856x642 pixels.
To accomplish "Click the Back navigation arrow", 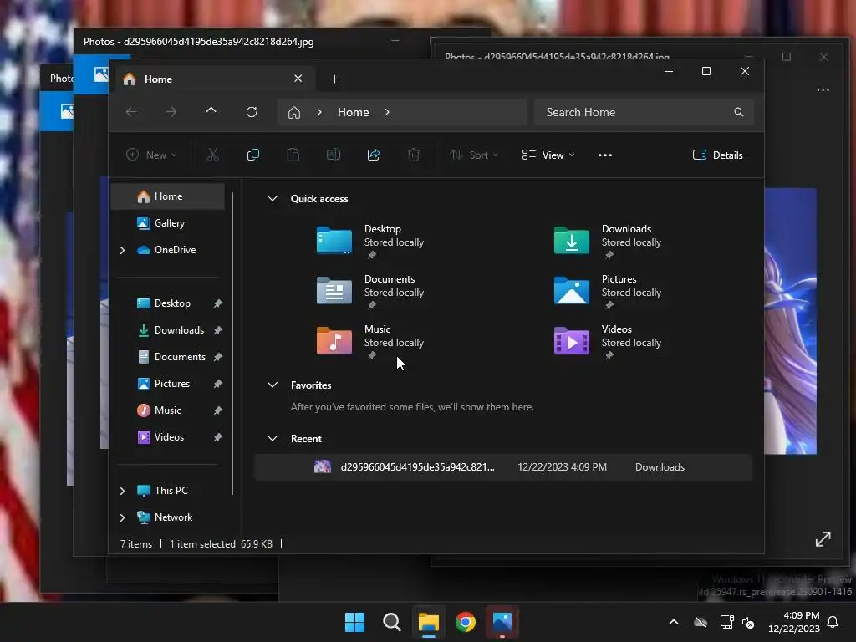I will [x=131, y=112].
